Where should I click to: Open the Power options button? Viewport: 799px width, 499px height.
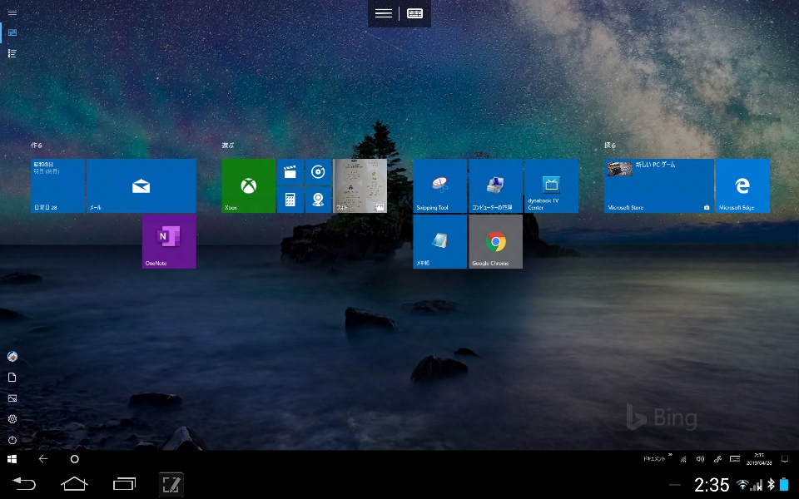tap(12, 440)
